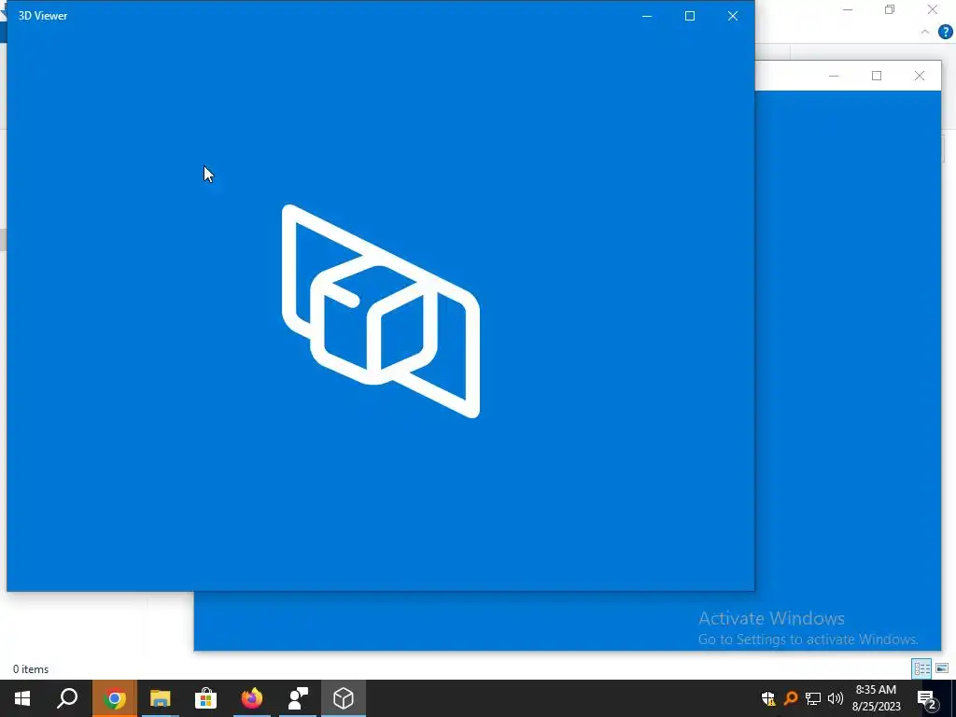Minimize the File Explorer window
The width and height of the screenshot is (956, 717).
(x=848, y=9)
